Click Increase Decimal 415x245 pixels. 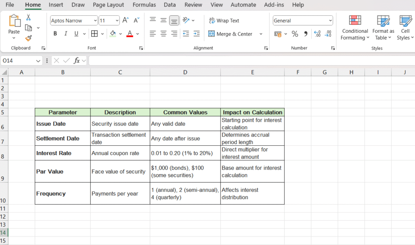[317, 34]
